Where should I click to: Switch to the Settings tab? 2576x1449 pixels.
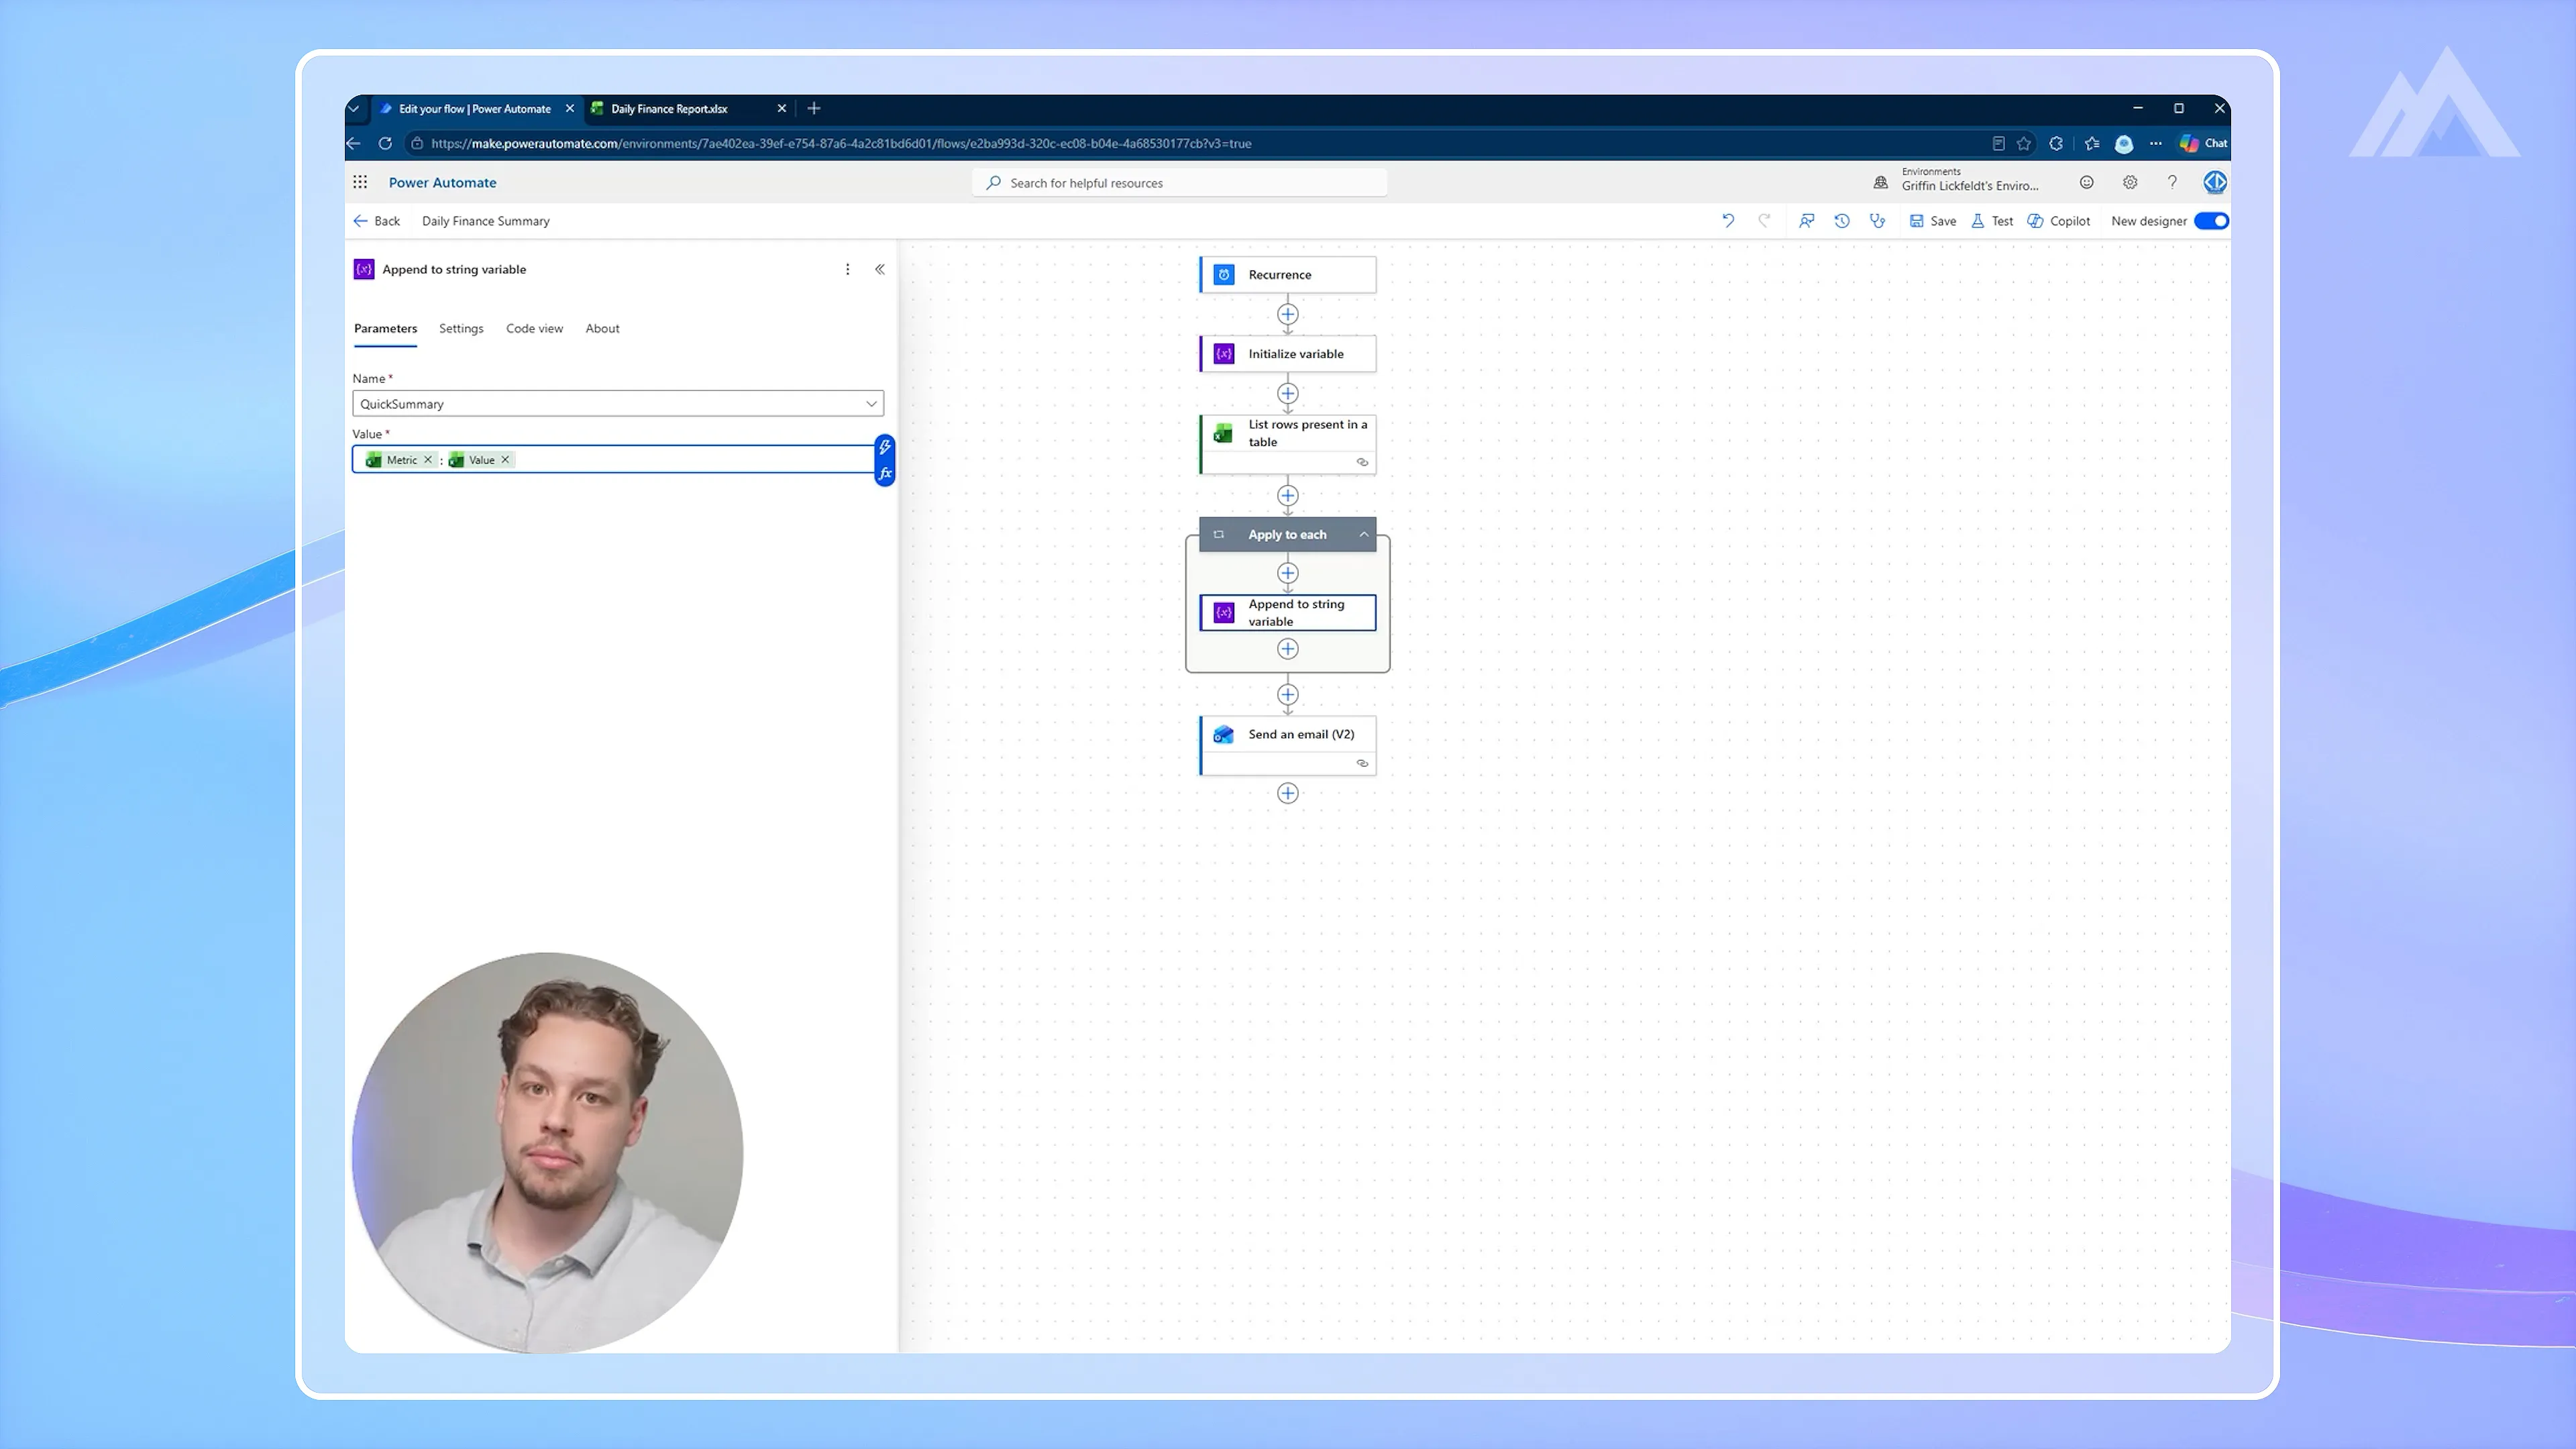click(x=461, y=329)
